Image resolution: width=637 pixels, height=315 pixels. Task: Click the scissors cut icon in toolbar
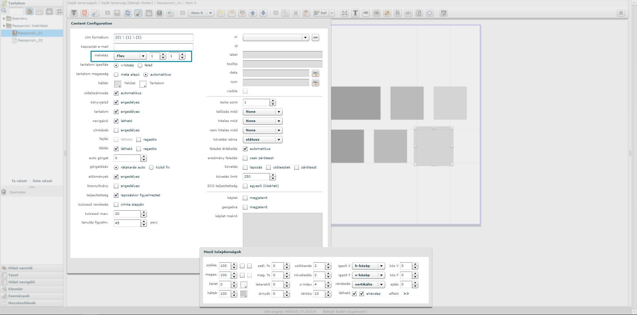pyautogui.click(x=296, y=13)
